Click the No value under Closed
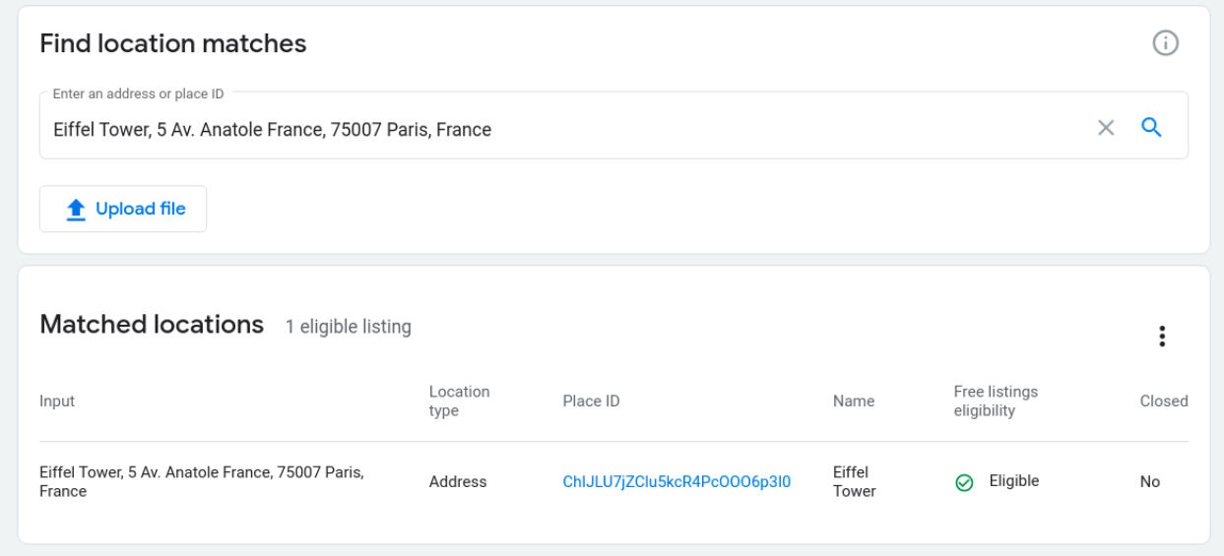The image size is (1224, 556). click(1149, 482)
